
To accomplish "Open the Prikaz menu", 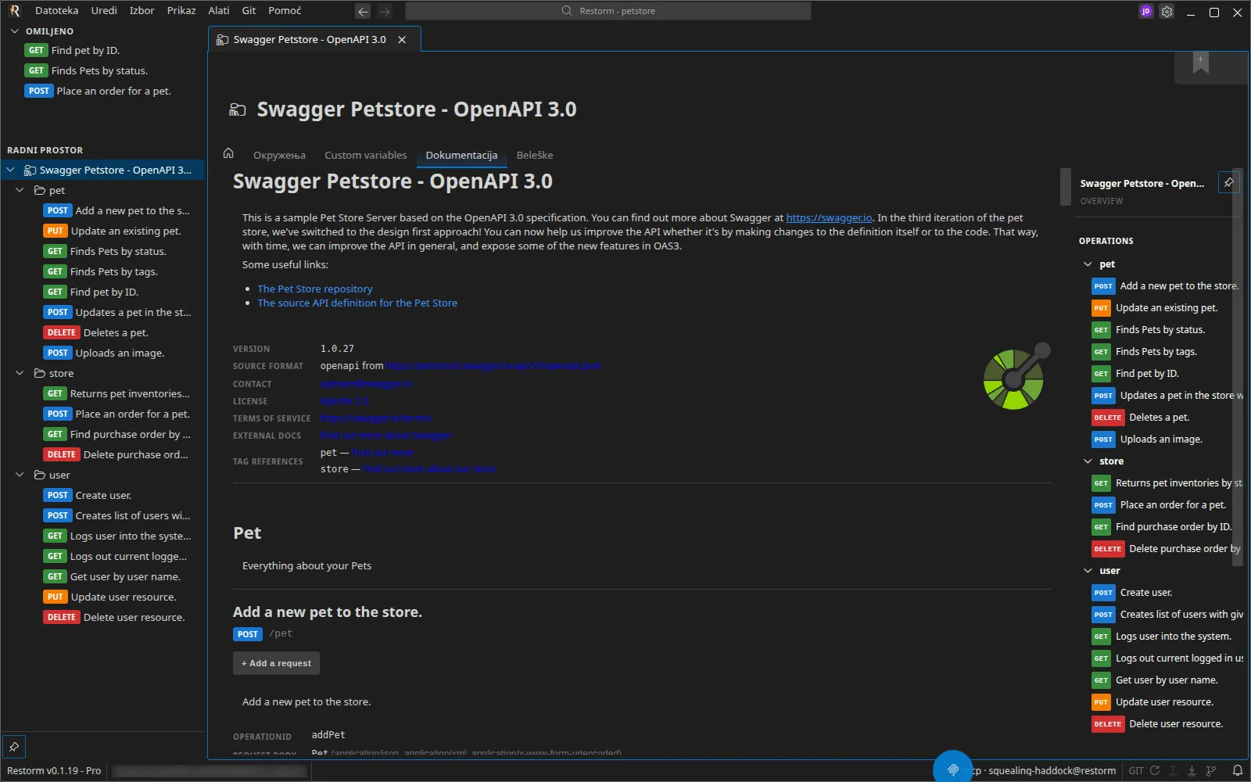I will [x=181, y=11].
